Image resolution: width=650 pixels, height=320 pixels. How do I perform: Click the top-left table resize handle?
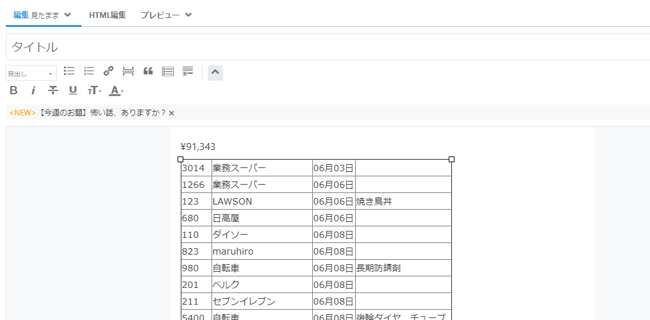[x=180, y=159]
